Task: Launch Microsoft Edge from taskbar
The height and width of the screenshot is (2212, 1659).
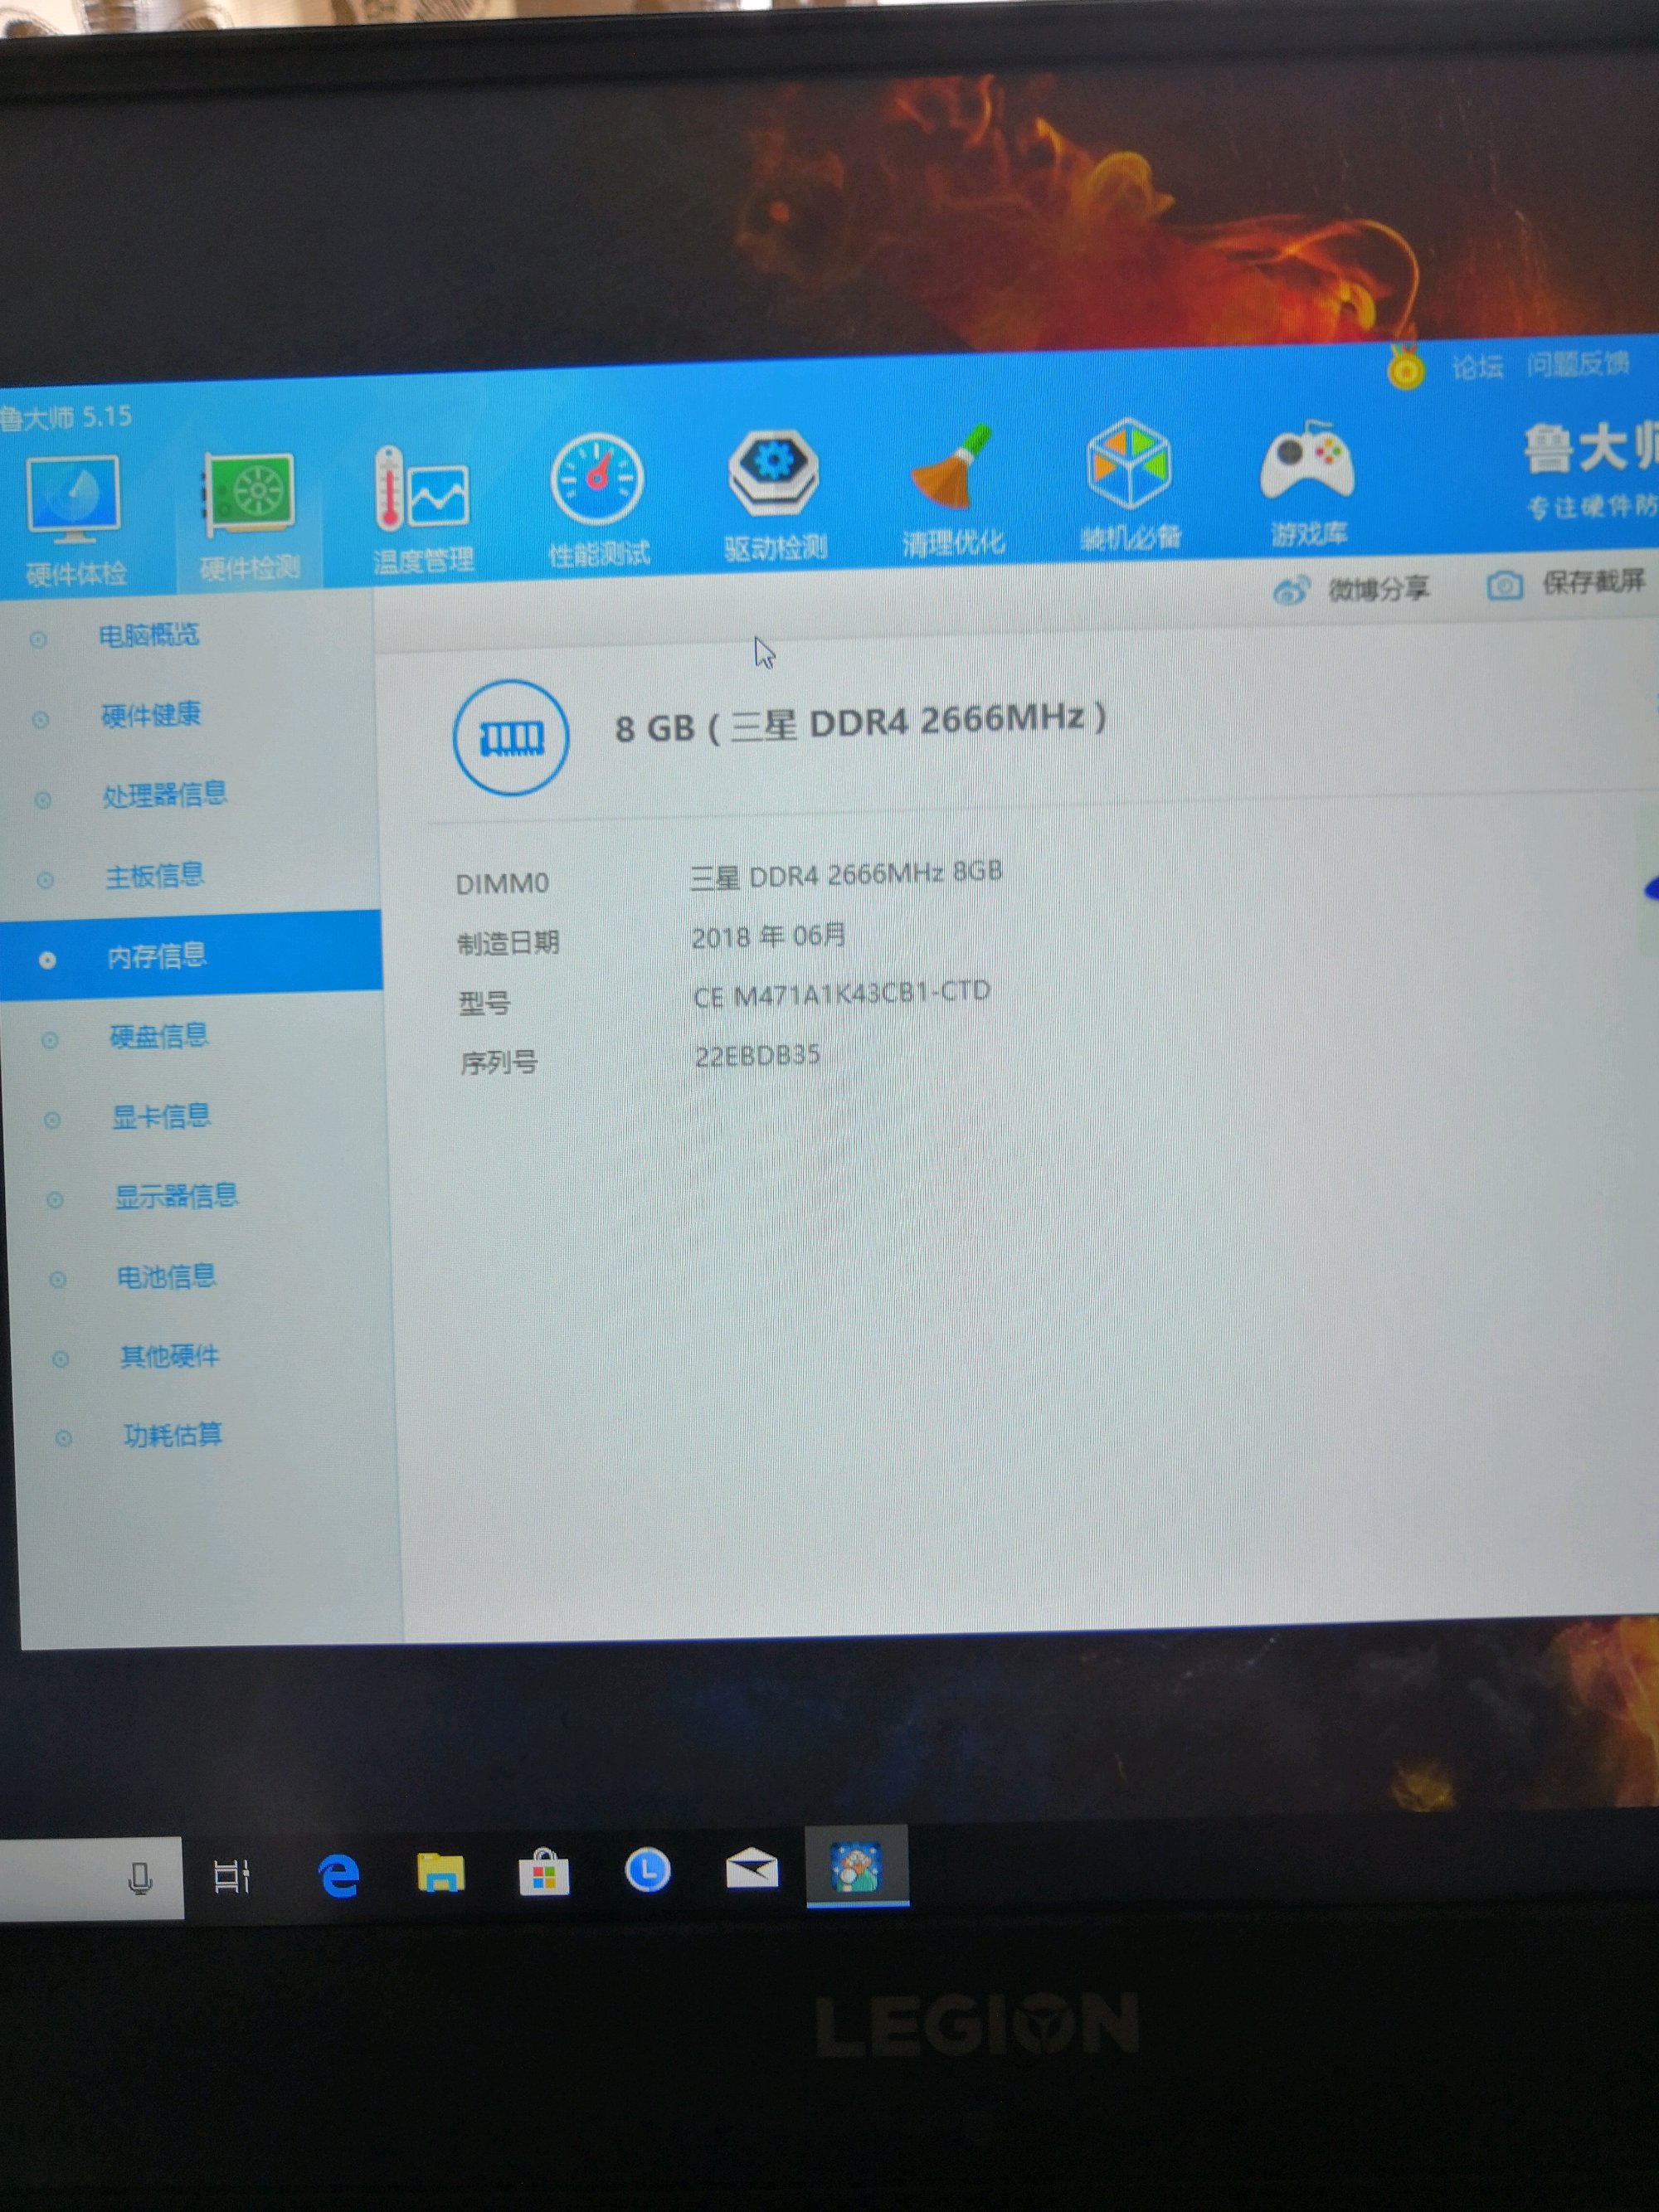Action: coord(339,1876)
